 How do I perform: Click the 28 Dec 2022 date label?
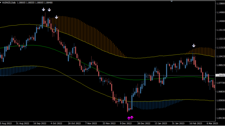coord(144,124)
